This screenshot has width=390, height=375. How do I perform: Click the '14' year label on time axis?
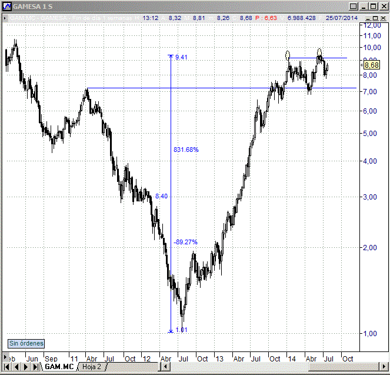292,359
